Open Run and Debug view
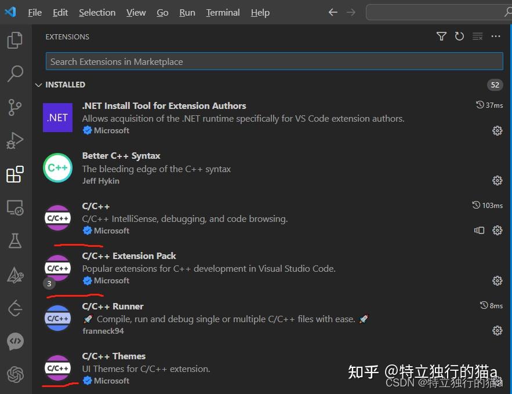The image size is (512, 394). [x=15, y=141]
